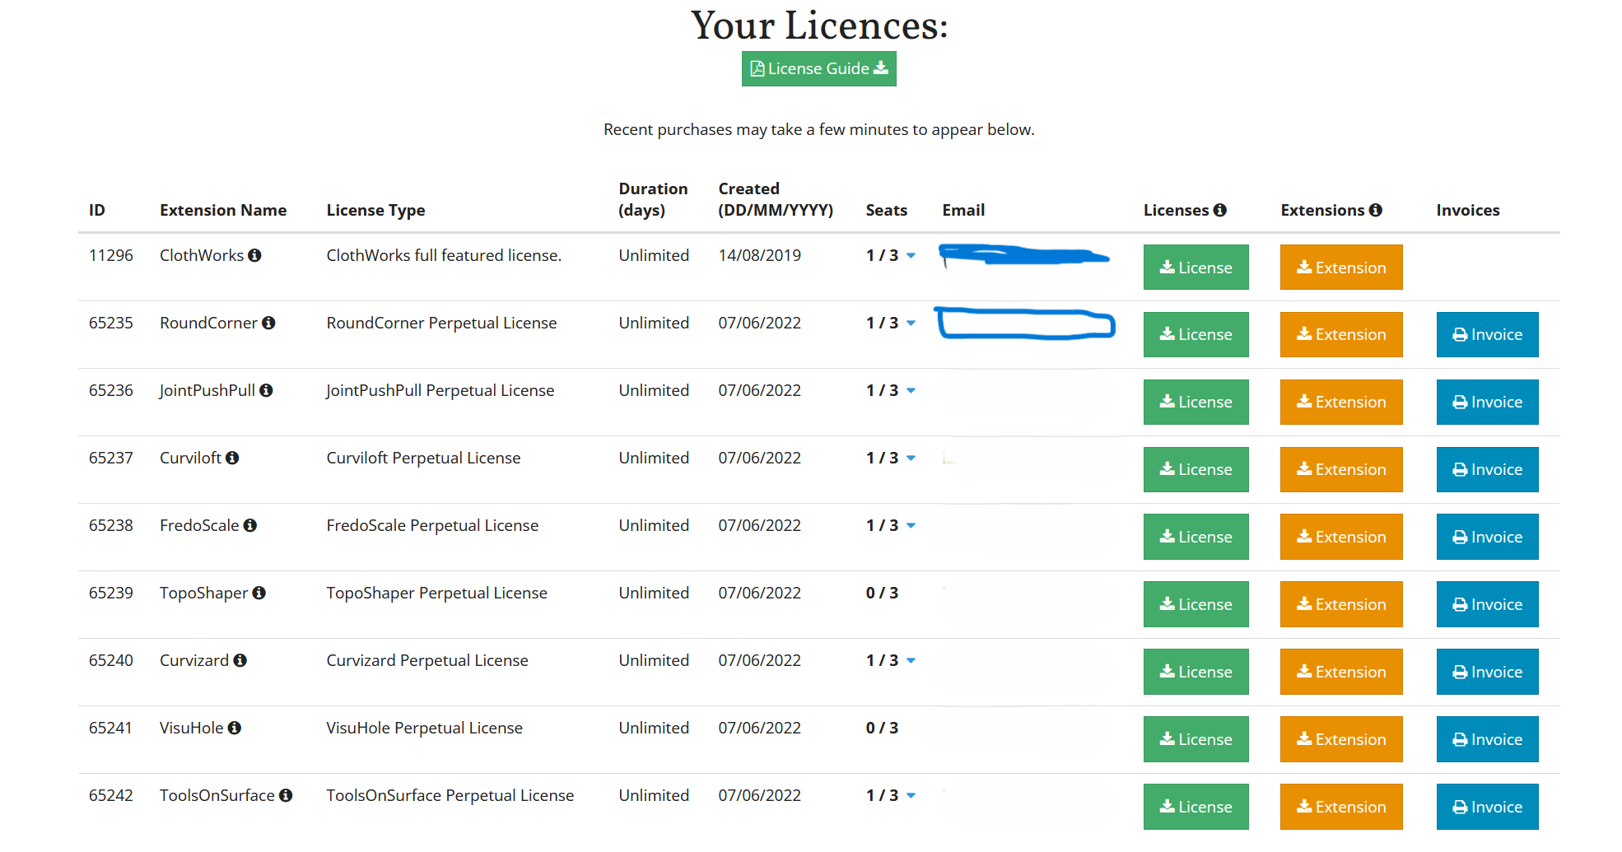The height and width of the screenshot is (852, 1622).
Task: Click info icon next to Curviloft
Action: tap(232, 458)
